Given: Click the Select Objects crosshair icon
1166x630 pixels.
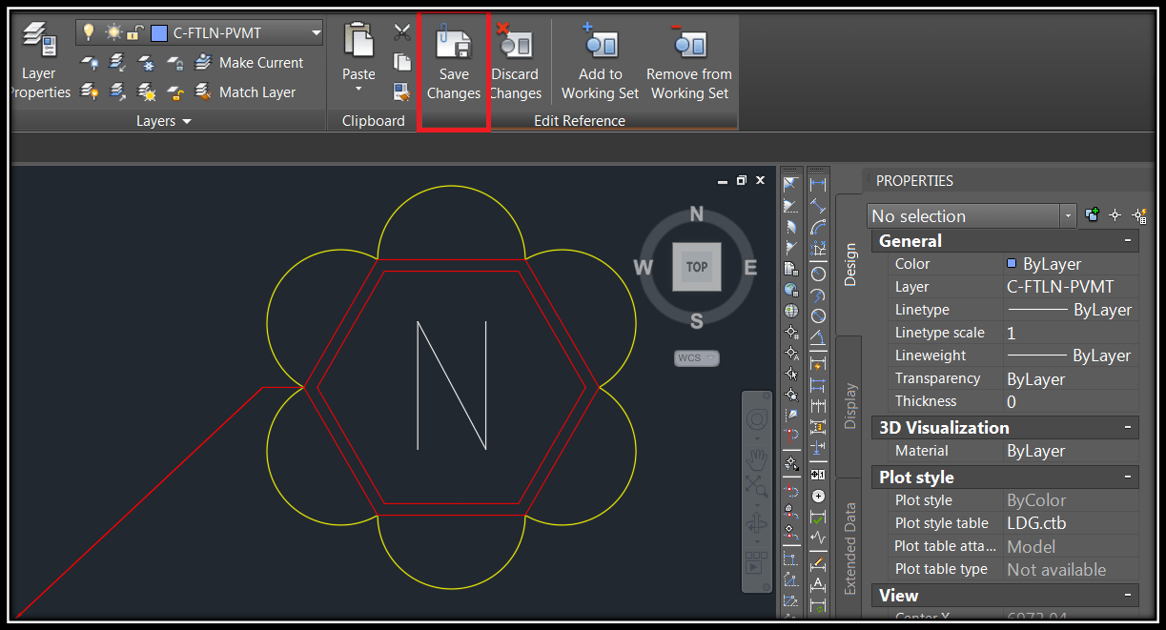Looking at the screenshot, I should pos(1115,215).
